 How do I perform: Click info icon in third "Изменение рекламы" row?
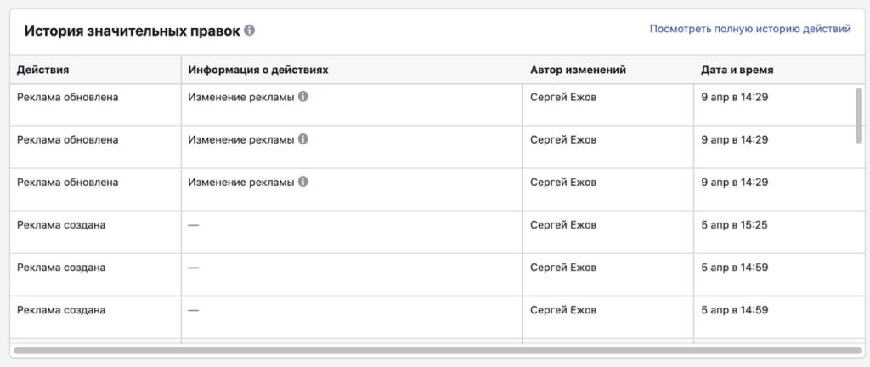(x=303, y=182)
